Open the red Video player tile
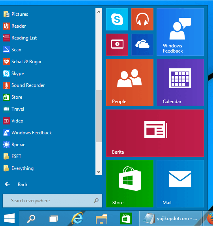This screenshot has width=213, height=226. point(117,45)
